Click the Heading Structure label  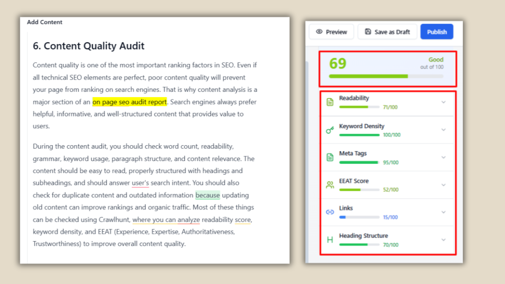[x=364, y=236]
